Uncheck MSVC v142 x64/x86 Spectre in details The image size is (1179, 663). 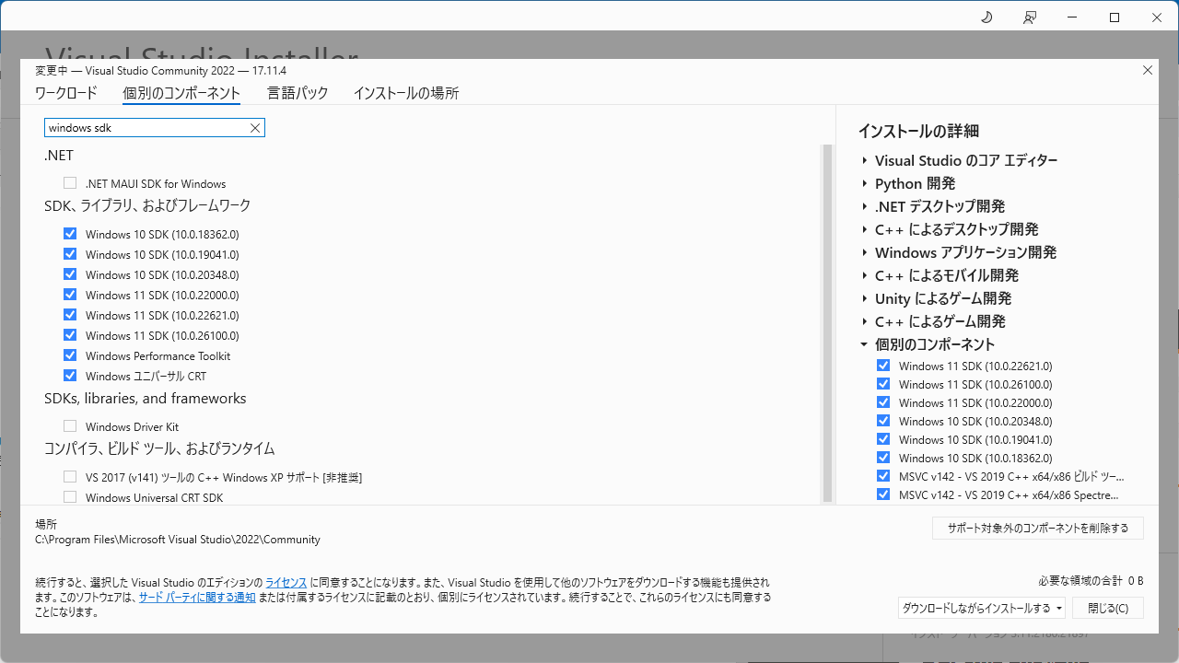coord(883,494)
